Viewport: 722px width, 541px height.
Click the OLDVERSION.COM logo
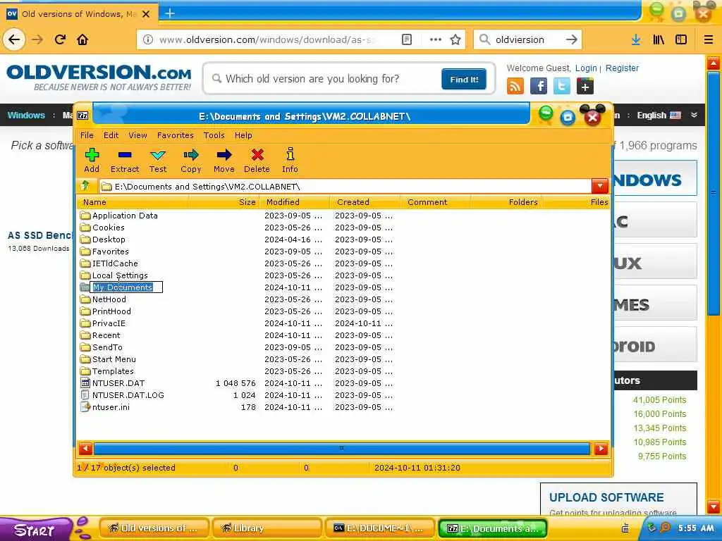[99, 76]
